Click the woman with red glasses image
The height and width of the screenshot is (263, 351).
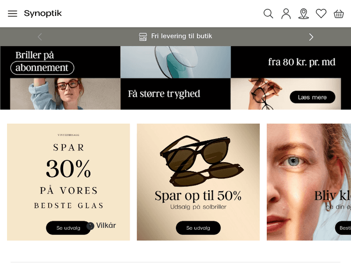[x=65, y=94]
